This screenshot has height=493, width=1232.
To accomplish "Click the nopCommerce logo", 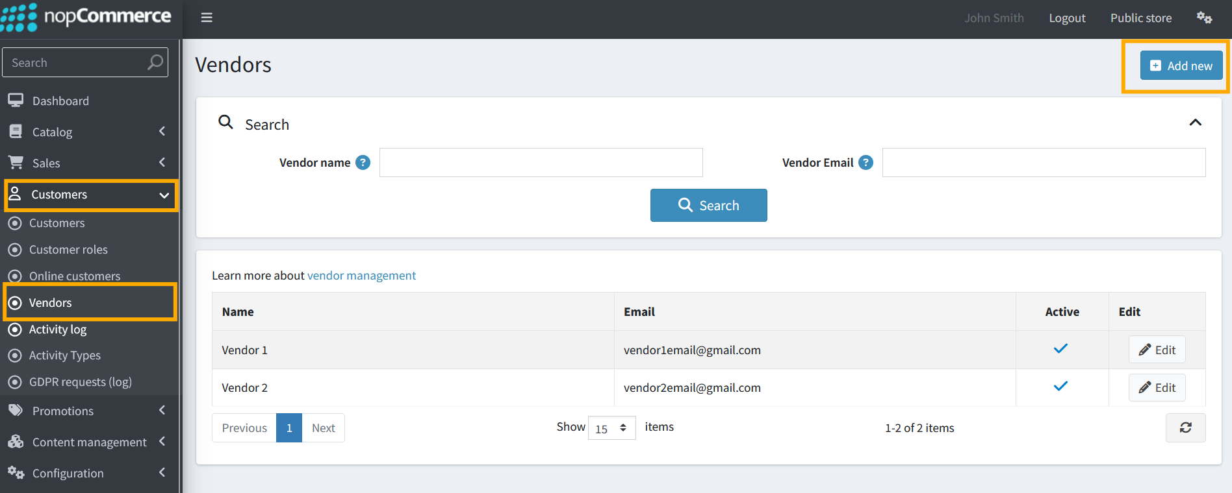I will click(86, 17).
